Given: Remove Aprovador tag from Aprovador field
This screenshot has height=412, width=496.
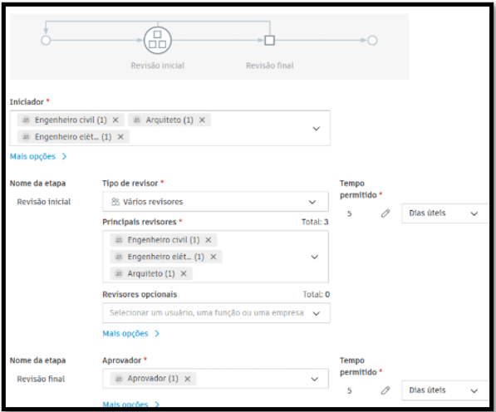Looking at the screenshot, I should pyautogui.click(x=188, y=379).
